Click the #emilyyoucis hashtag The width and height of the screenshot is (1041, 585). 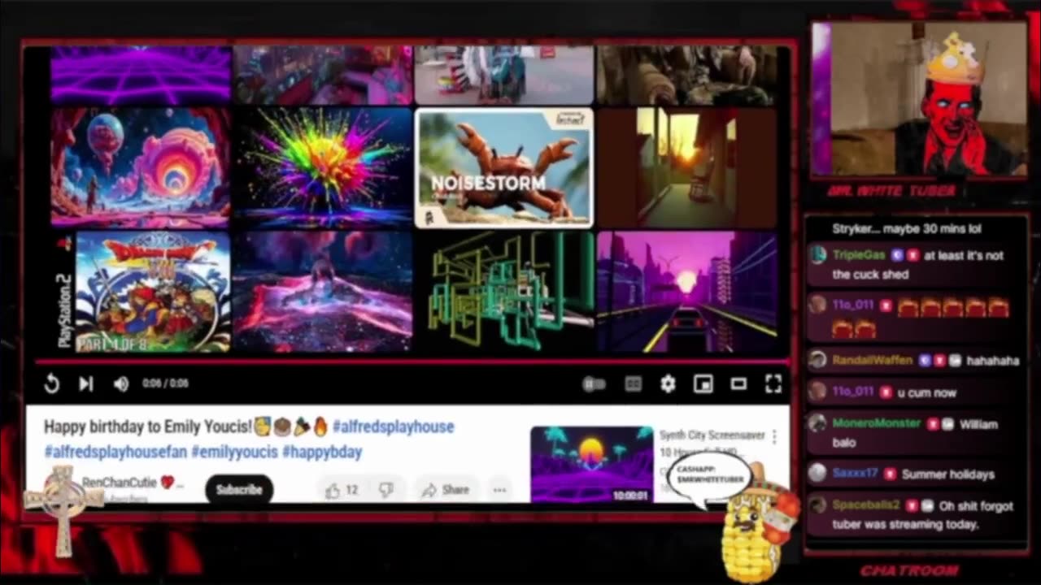tap(234, 451)
